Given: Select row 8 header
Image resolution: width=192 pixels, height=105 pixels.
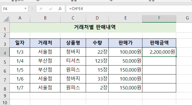Looking at the screenshot, I should point(5,88).
